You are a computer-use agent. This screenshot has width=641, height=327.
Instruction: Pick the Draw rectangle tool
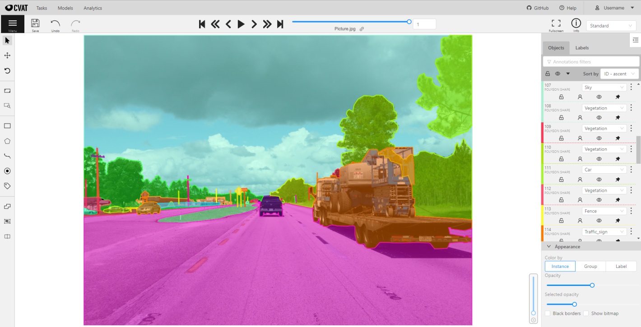7,125
